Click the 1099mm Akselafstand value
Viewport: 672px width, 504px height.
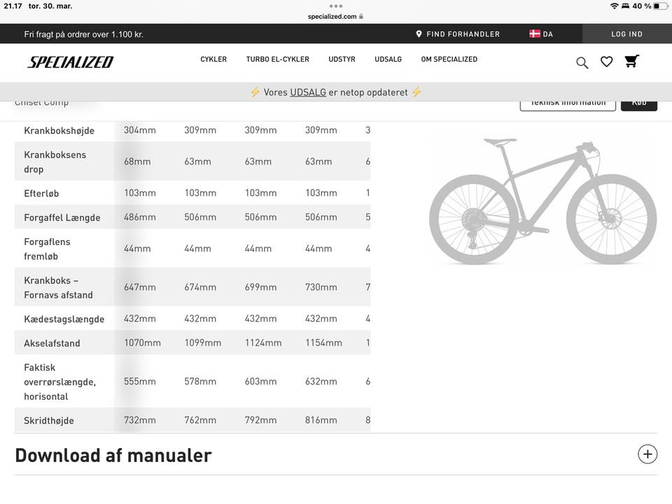tap(203, 343)
